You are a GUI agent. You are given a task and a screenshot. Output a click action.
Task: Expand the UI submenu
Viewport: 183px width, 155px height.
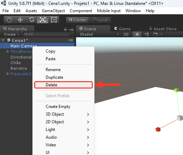[x=63, y=153]
